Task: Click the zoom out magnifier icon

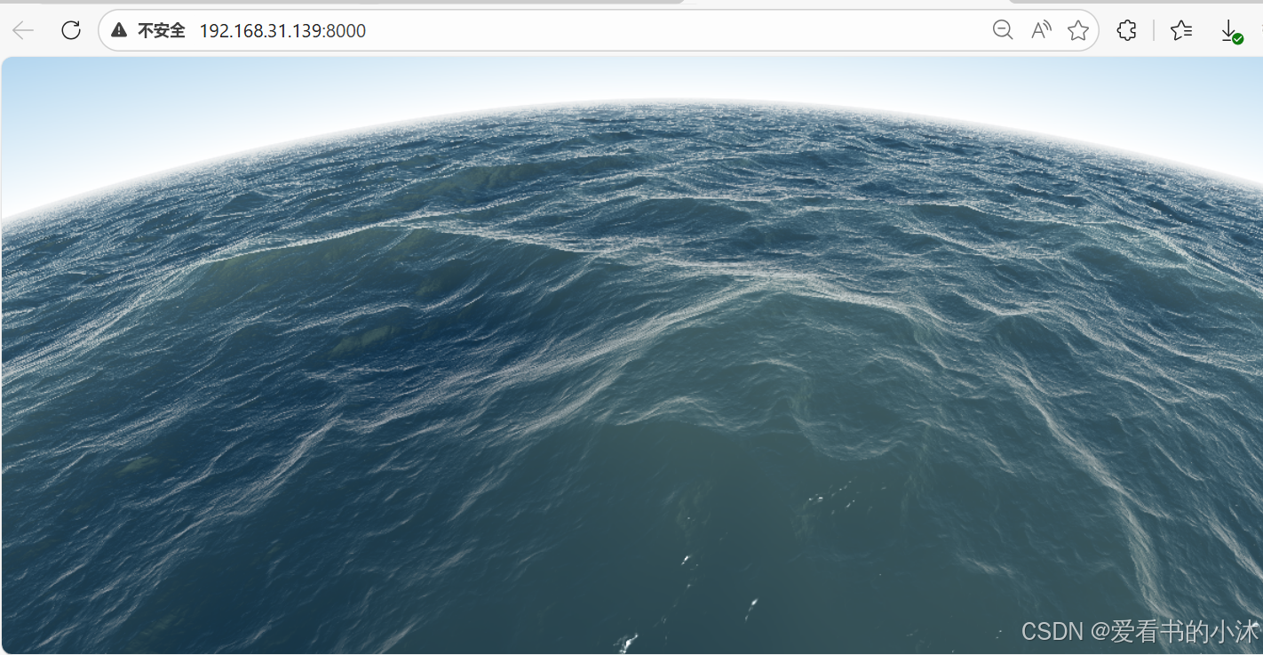Action: click(x=1003, y=30)
